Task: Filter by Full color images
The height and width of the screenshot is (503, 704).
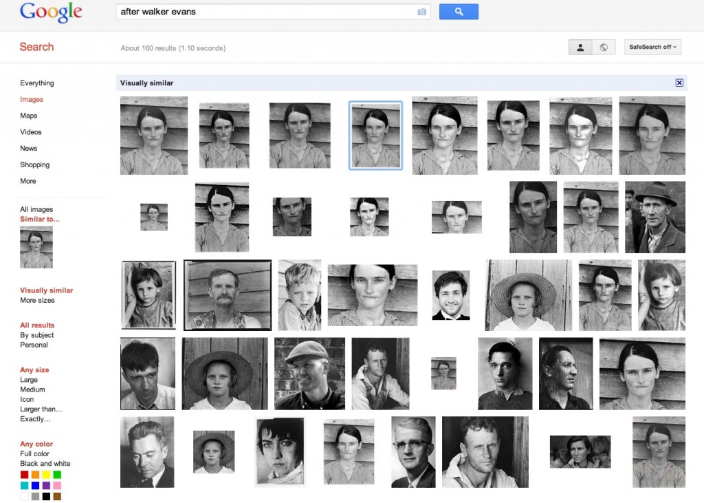Action: point(34,453)
